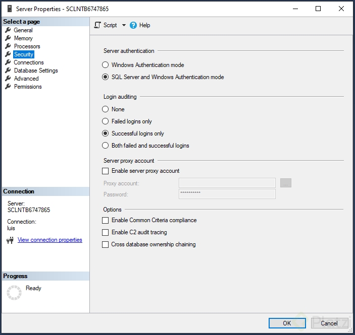This screenshot has height=335, width=355.
Task: Select Windows Authentication mode radio button
Action: 106,65
